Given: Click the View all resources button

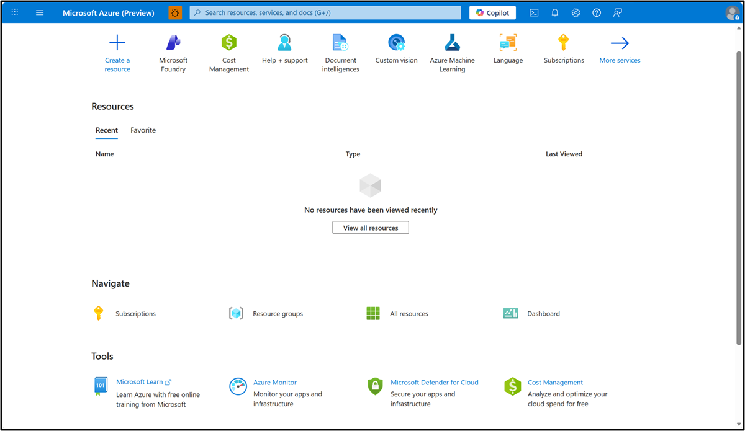Looking at the screenshot, I should click(x=371, y=228).
